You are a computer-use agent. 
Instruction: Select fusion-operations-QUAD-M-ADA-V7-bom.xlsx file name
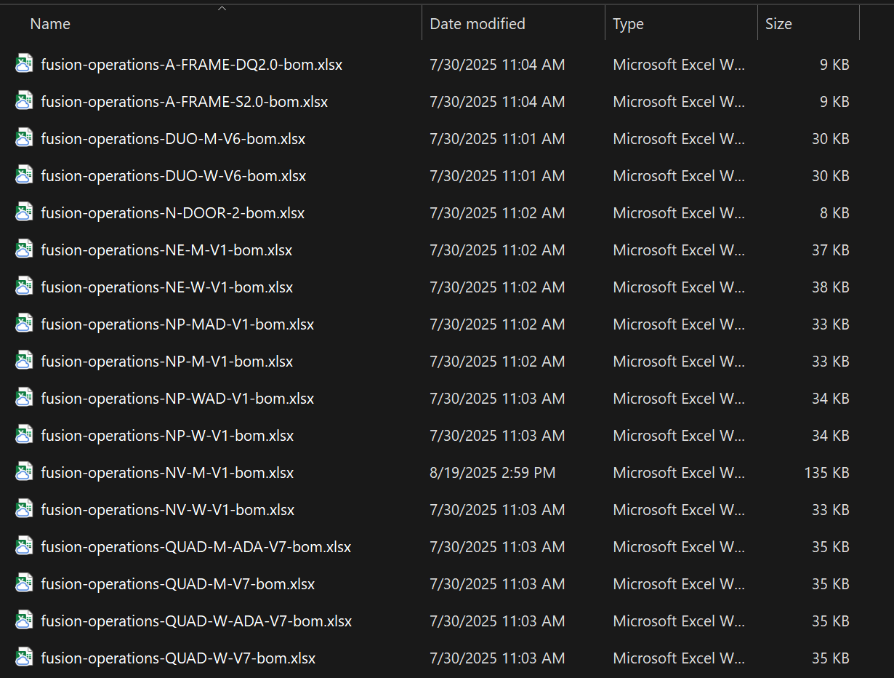[x=196, y=546]
